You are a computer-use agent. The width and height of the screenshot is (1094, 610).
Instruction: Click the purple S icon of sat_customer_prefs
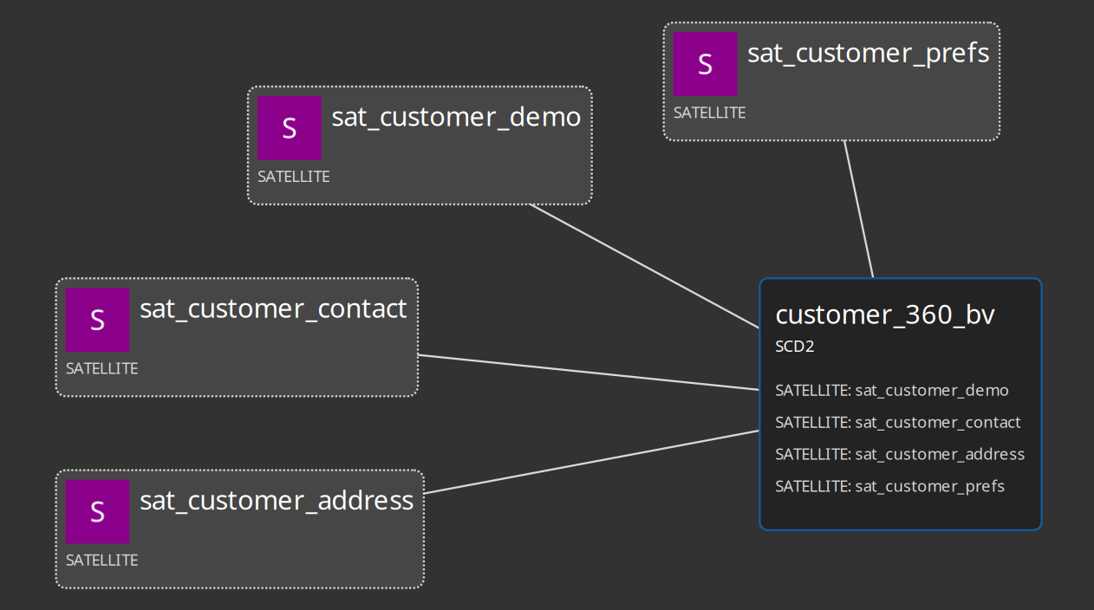coord(706,64)
